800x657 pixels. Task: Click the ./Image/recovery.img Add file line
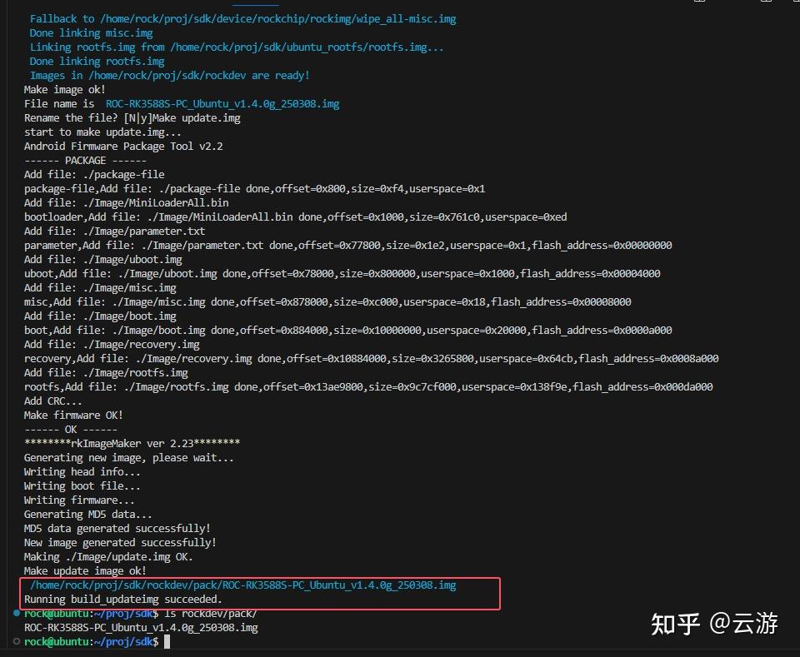click(112, 345)
